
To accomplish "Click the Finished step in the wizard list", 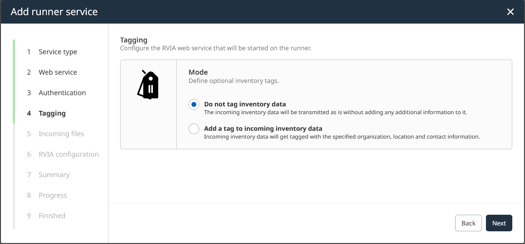I will pyautogui.click(x=52, y=216).
